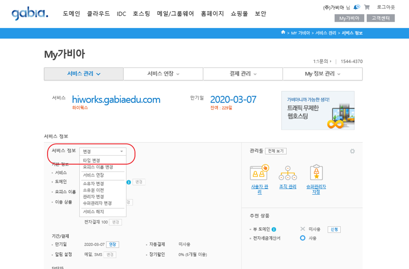Click 서비스 관리 in the breadcrumb
This screenshot has width=409, height=269.
tap(326, 33)
